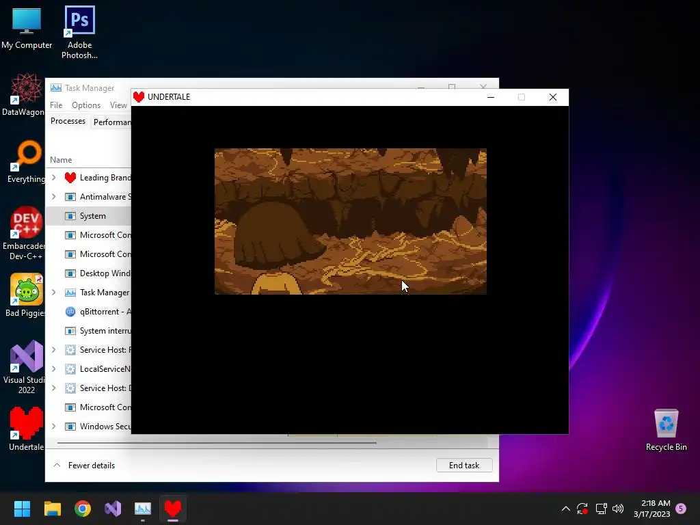Minimize the UNDERTALE window
700x525 pixels.
coord(491,97)
